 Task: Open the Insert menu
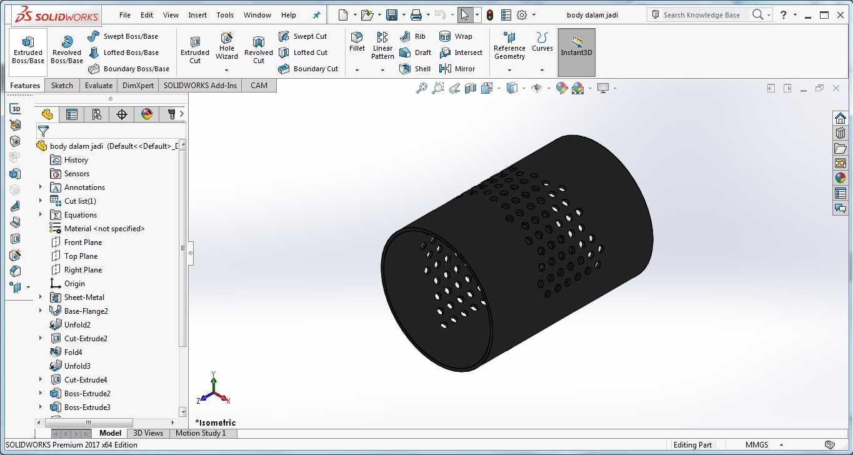click(x=197, y=15)
